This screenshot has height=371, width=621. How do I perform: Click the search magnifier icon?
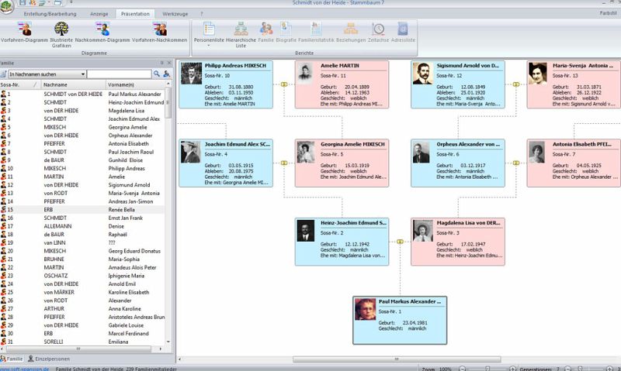156,74
